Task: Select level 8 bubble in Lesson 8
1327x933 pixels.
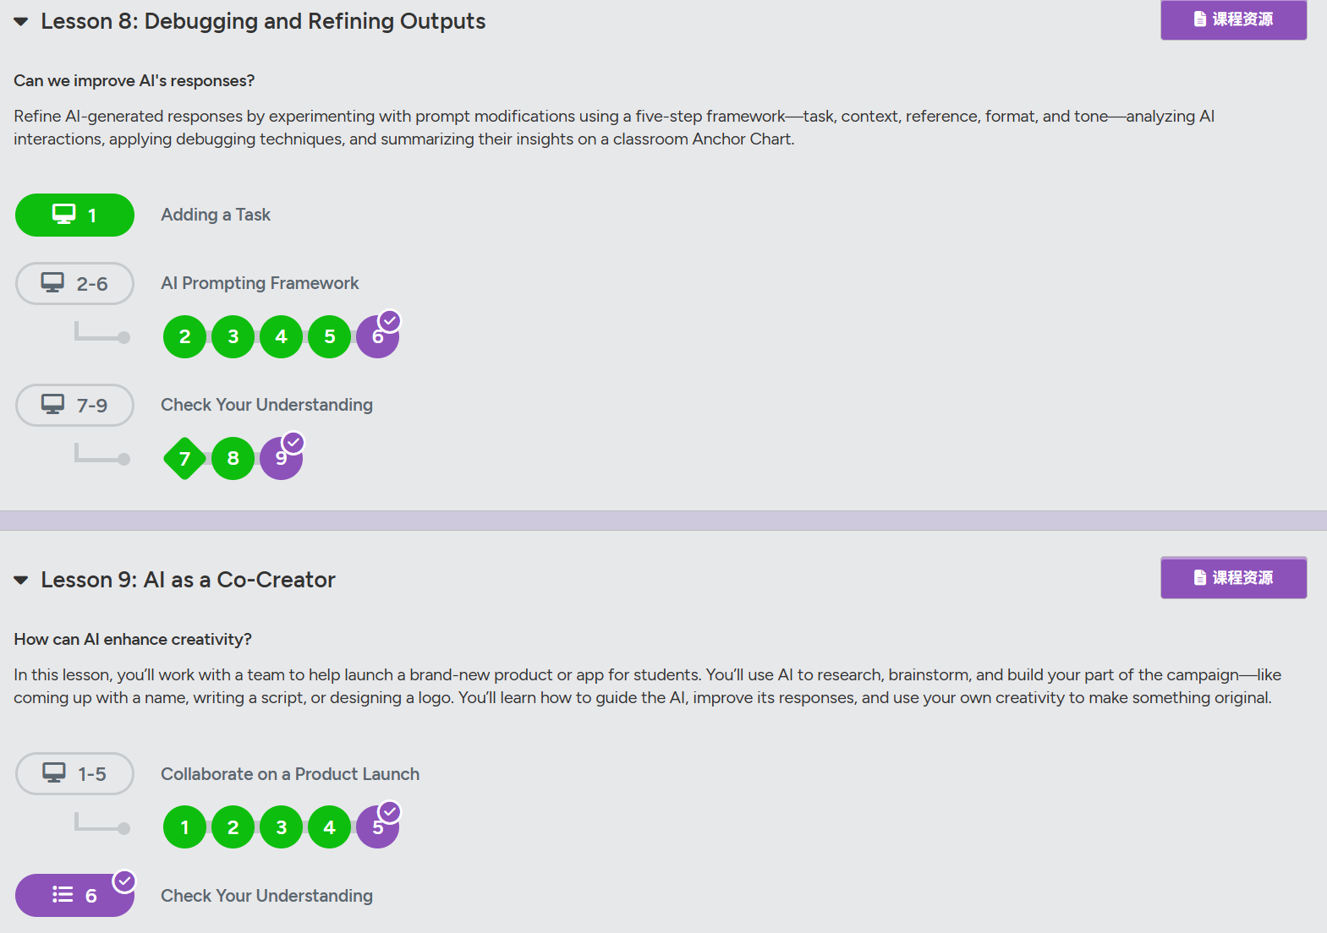Action: [233, 459]
